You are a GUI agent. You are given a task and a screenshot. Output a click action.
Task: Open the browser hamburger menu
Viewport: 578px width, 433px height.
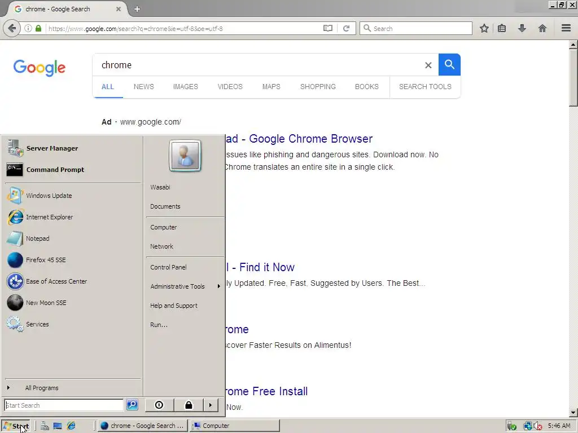566,28
